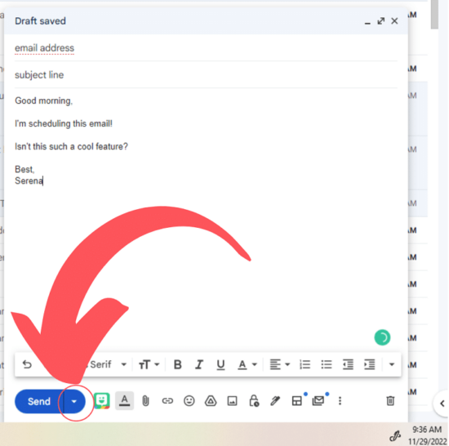The width and height of the screenshot is (449, 446).
Task: Decrease the indent
Action: coord(348,364)
